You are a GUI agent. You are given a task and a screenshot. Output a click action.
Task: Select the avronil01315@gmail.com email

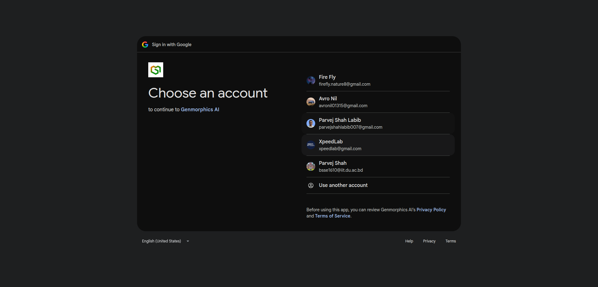coord(343,106)
